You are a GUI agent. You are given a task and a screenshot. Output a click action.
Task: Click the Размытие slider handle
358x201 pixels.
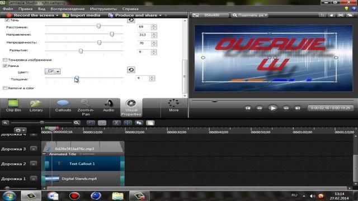click(x=81, y=51)
